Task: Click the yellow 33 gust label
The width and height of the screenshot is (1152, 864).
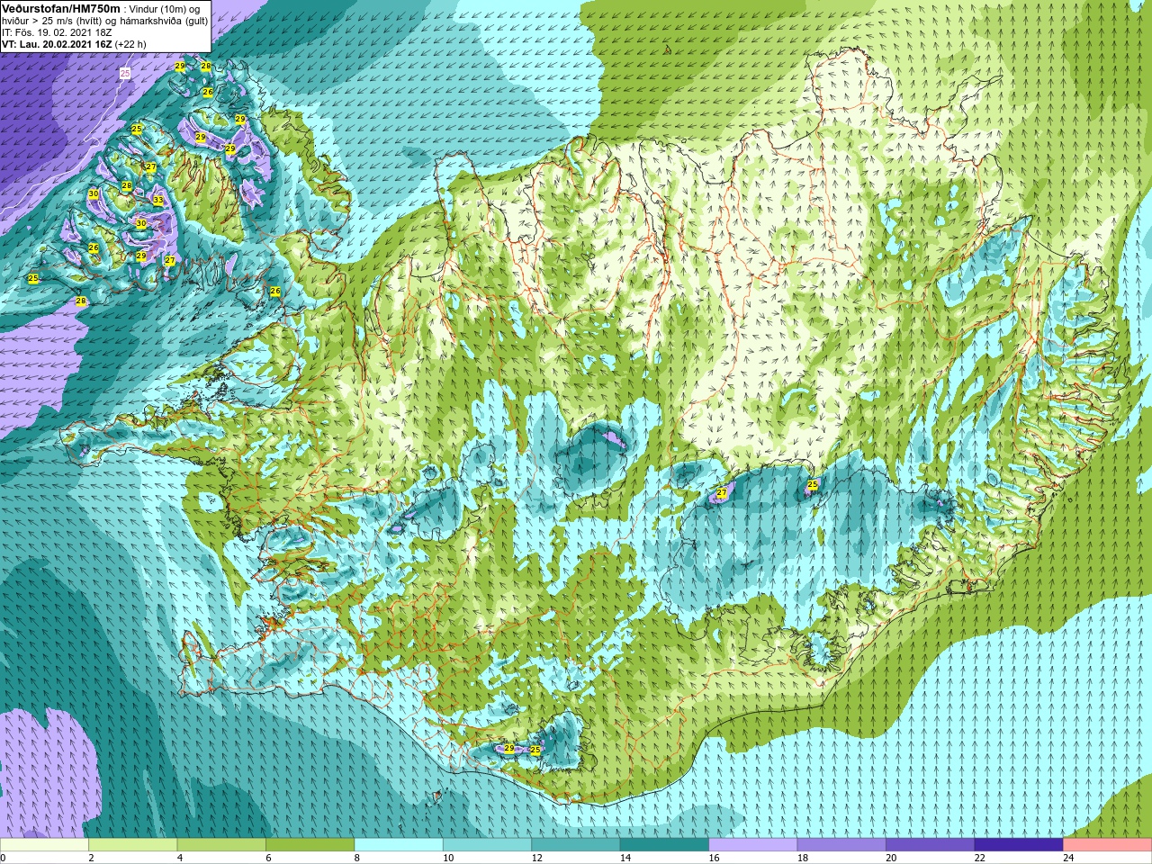Action: pyautogui.click(x=158, y=200)
